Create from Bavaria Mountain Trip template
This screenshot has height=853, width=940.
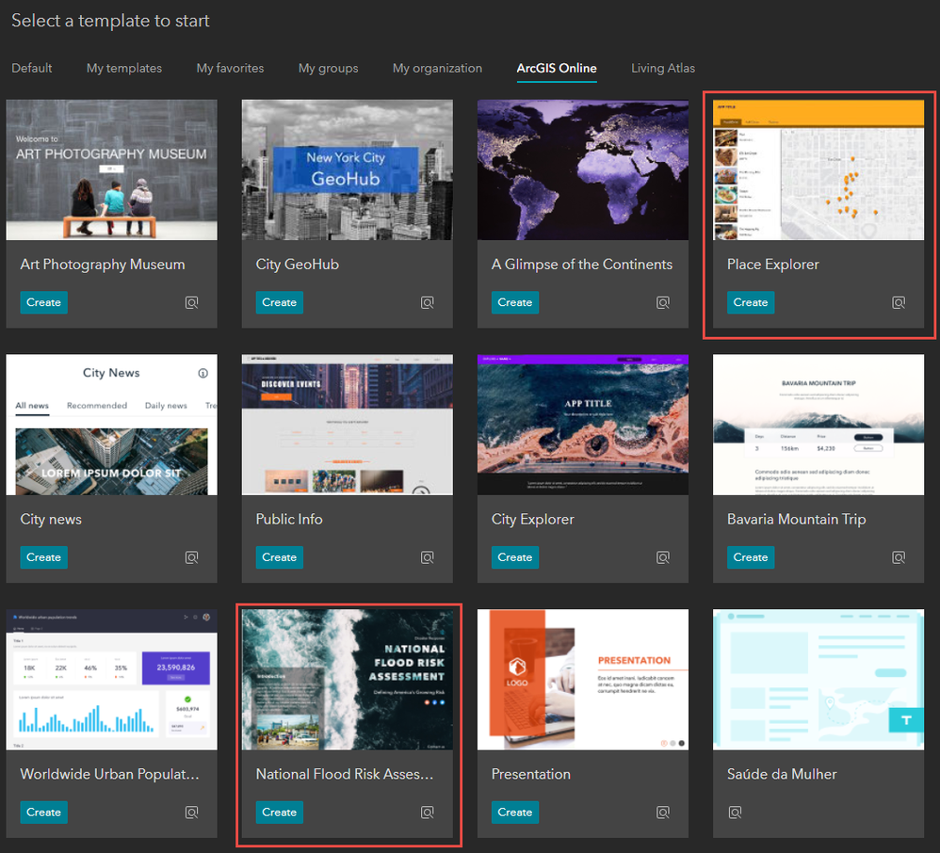tap(751, 557)
